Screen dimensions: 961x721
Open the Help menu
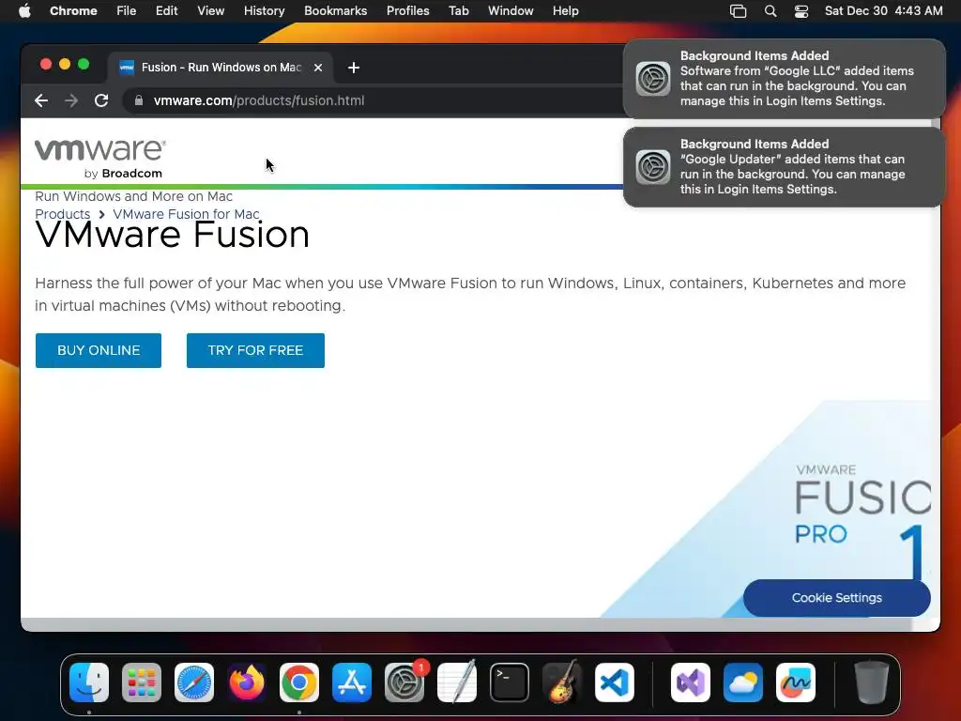coord(565,10)
